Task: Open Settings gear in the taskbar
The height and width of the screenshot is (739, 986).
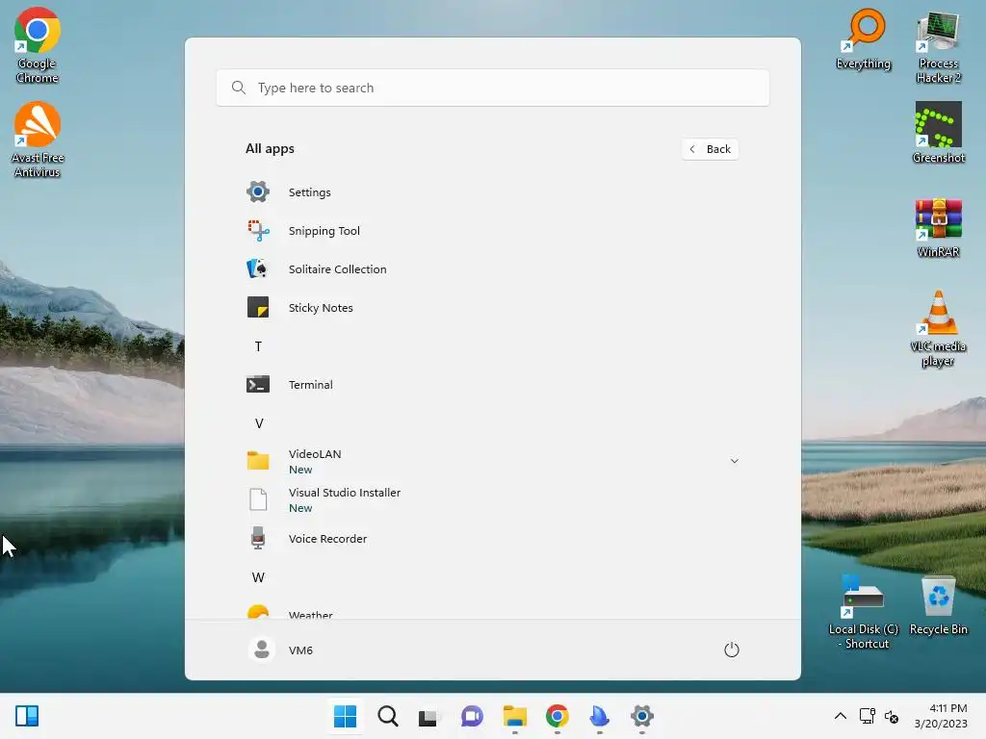Action: 641,716
